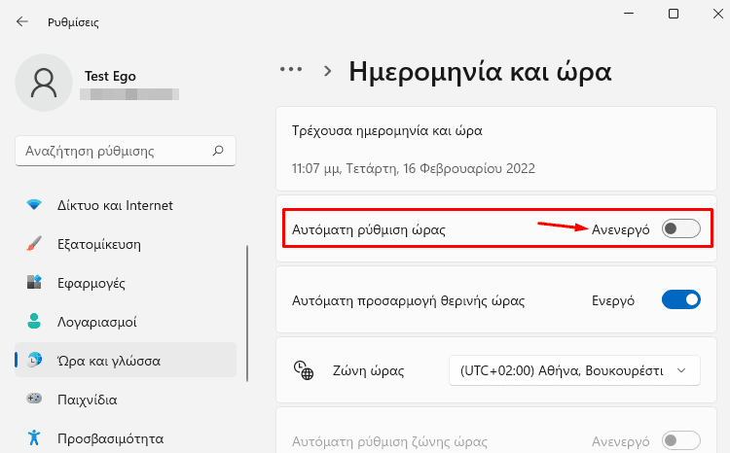Open the Ζώνη ώρας dropdown
Screen dimensions: 730x453
coord(574,370)
